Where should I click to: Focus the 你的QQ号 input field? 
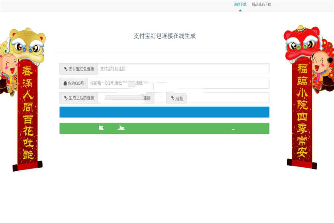pyautogui.click(x=179, y=83)
